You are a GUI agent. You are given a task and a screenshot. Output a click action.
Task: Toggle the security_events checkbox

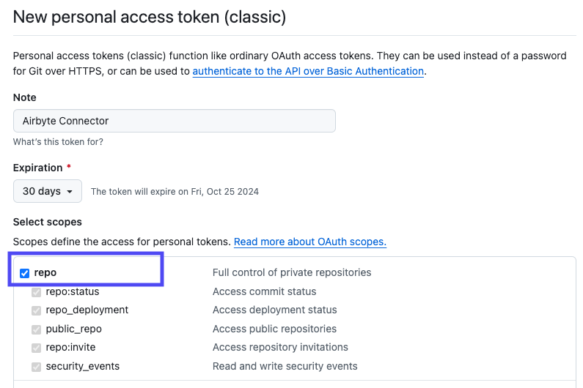37,366
